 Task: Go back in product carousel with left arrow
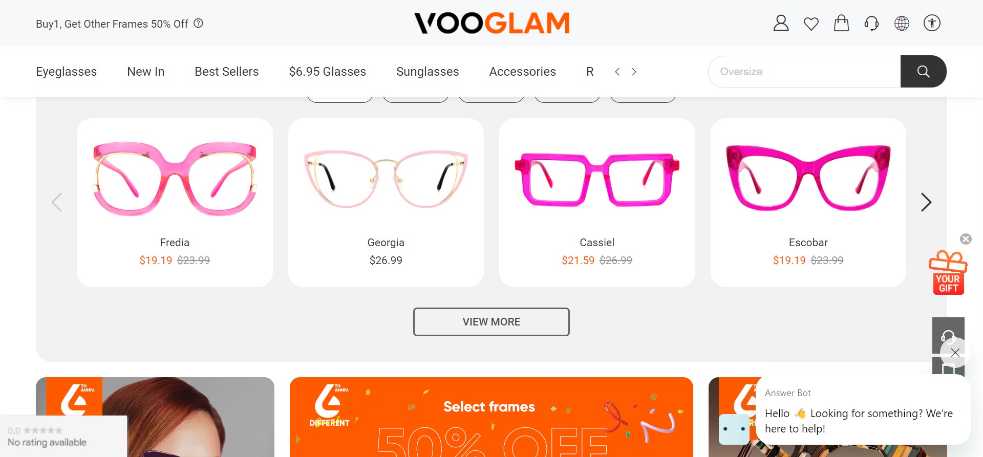(57, 202)
